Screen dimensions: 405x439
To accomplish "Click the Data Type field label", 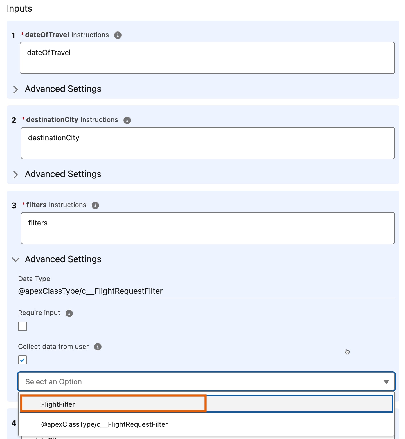I will tap(34, 279).
